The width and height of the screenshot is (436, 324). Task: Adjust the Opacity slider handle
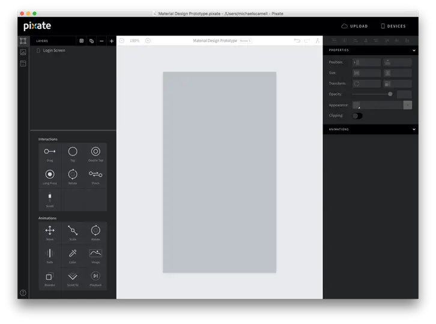click(390, 94)
